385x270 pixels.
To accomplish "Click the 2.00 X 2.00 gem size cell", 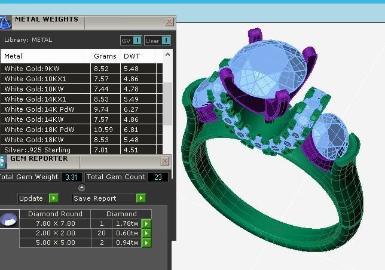I will pos(55,233).
